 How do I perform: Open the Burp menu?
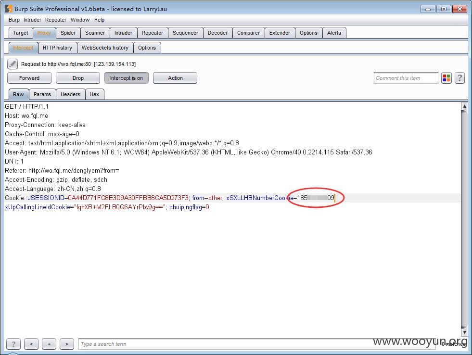tap(14, 20)
